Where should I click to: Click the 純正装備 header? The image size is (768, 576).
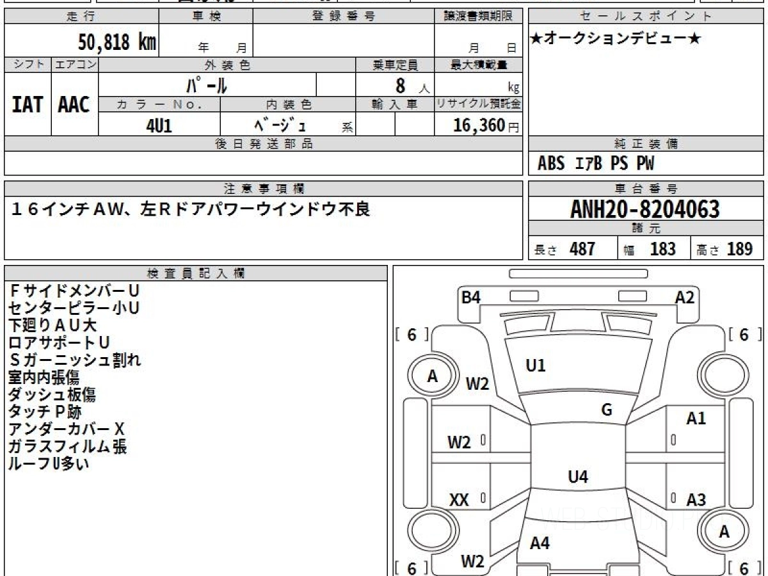click(646, 144)
